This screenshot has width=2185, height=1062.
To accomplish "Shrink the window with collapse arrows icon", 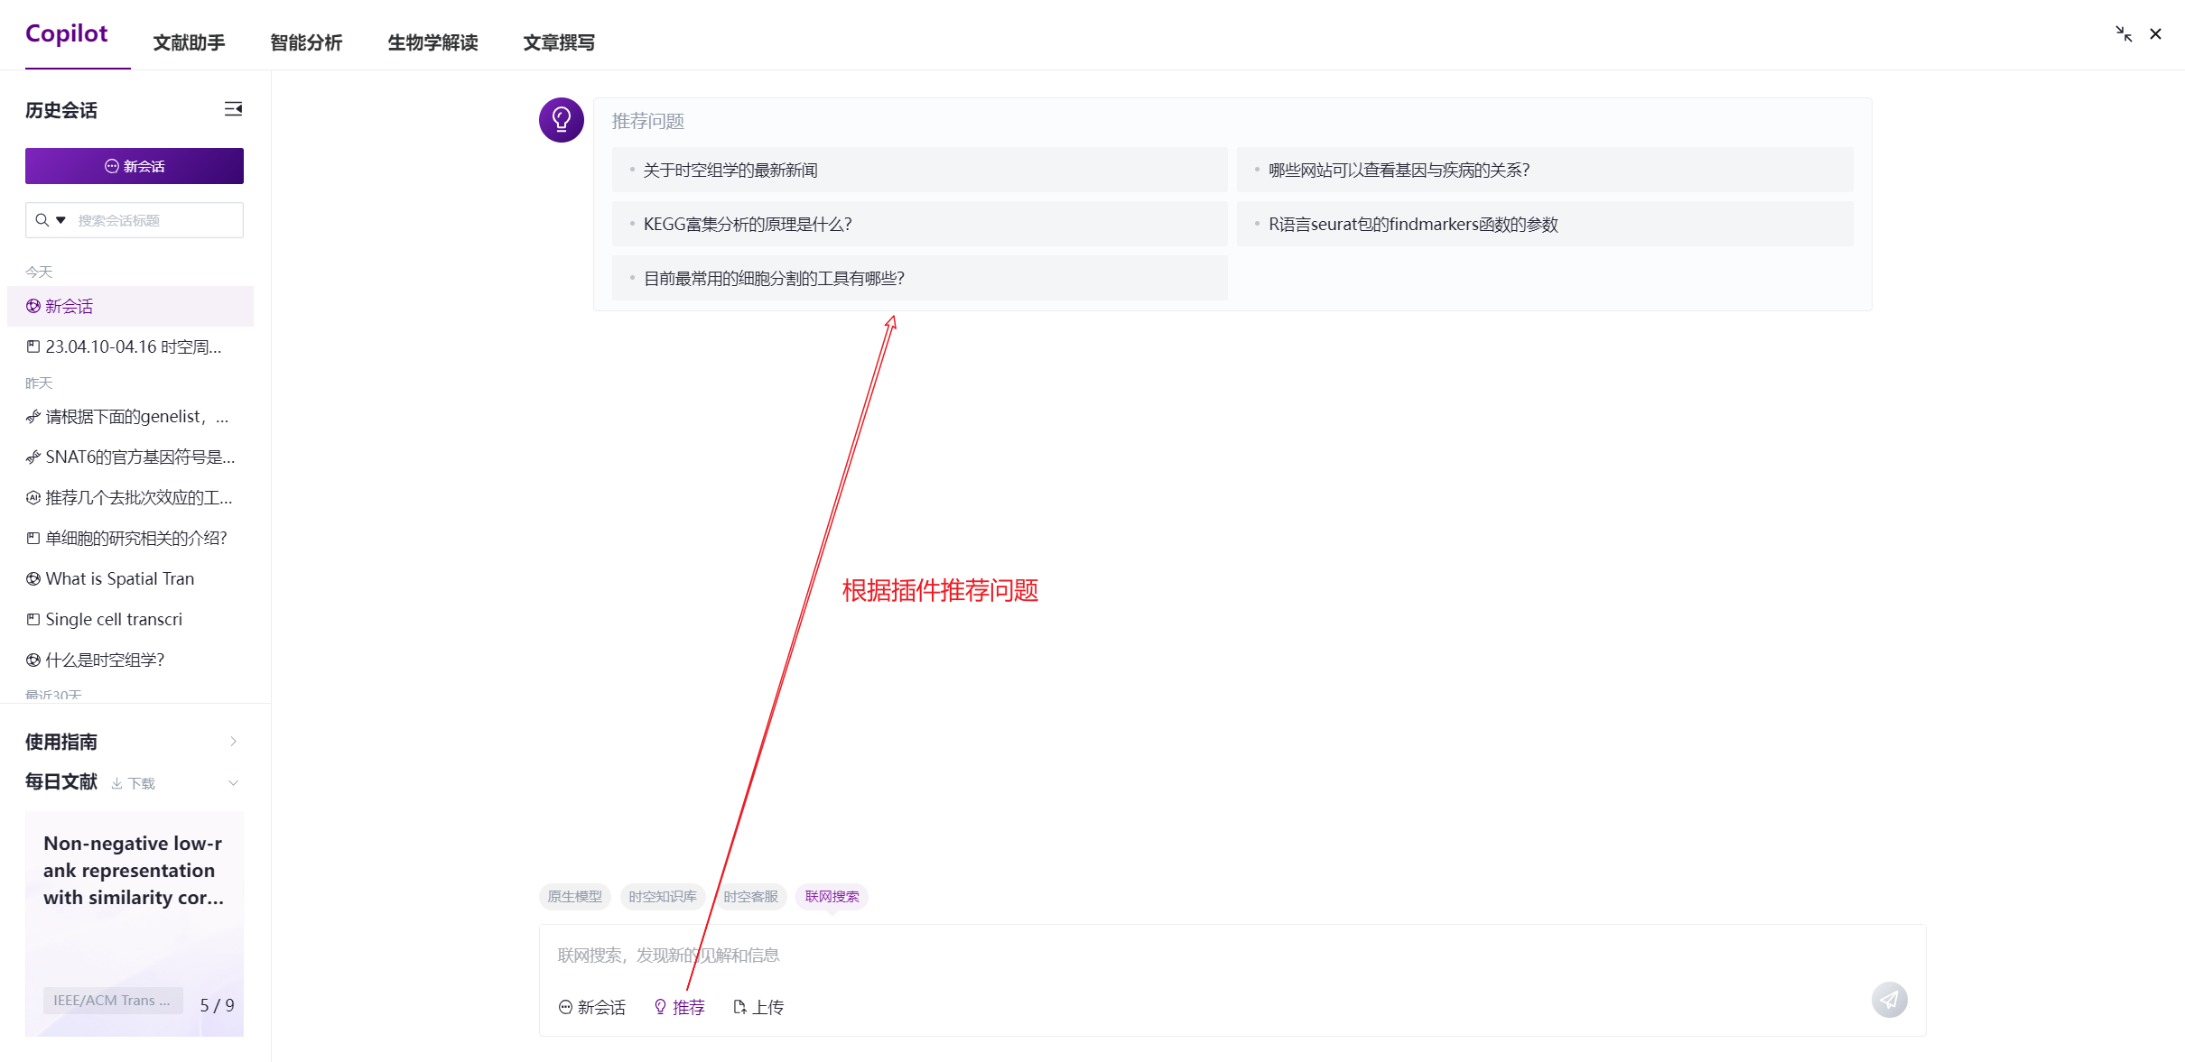I will coord(2124,34).
